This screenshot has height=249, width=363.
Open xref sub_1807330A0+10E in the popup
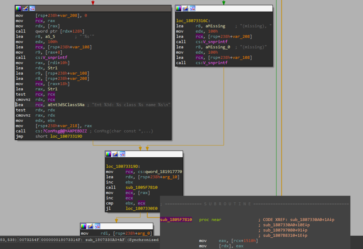pyautogui.click(x=287, y=225)
